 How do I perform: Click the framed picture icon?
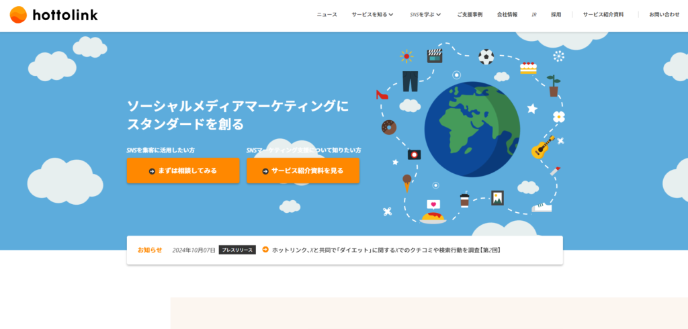click(x=498, y=198)
